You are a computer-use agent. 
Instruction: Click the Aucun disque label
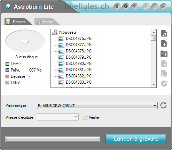pos(26,57)
